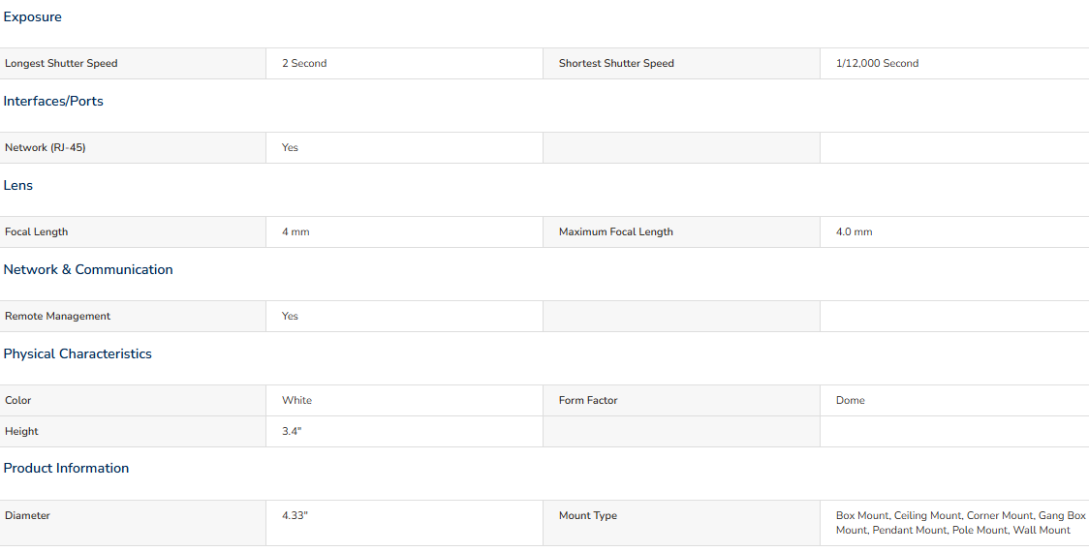Select the Focal Length row label
The width and height of the screenshot is (1089, 552).
coord(36,231)
